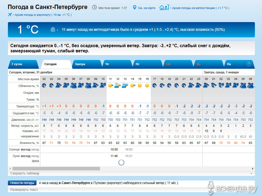Collapse the table via Свернуть таблицу
This screenshot has width=262, height=196.
pos(25,173)
